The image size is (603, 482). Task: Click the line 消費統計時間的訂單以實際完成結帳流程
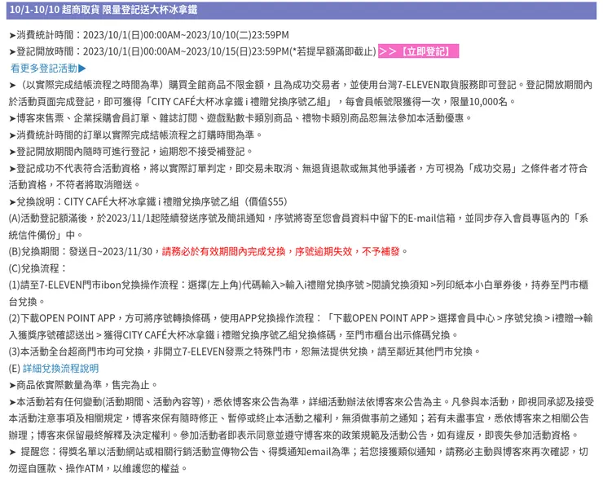pyautogui.click(x=136, y=135)
